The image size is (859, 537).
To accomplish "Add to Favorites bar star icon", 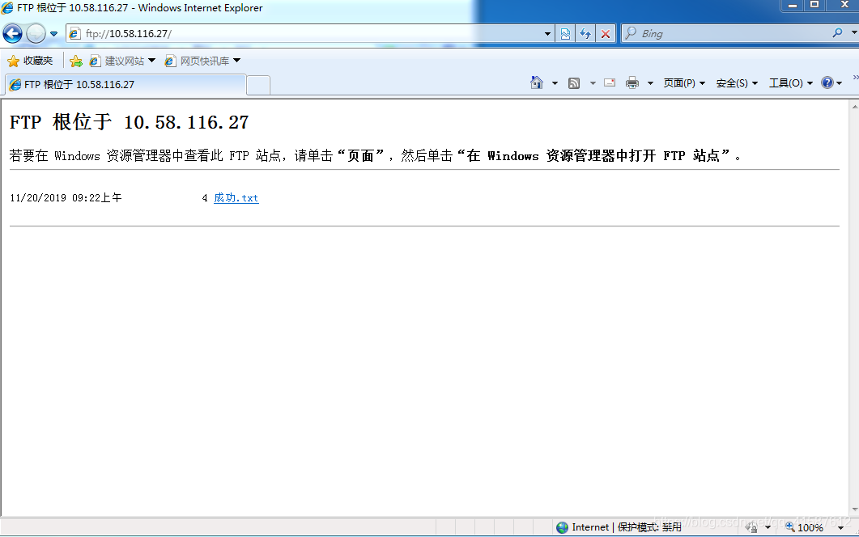I will tap(76, 61).
